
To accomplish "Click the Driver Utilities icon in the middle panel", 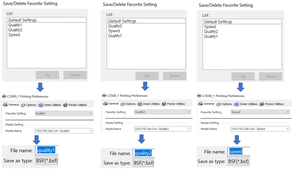I will coord(140,104).
